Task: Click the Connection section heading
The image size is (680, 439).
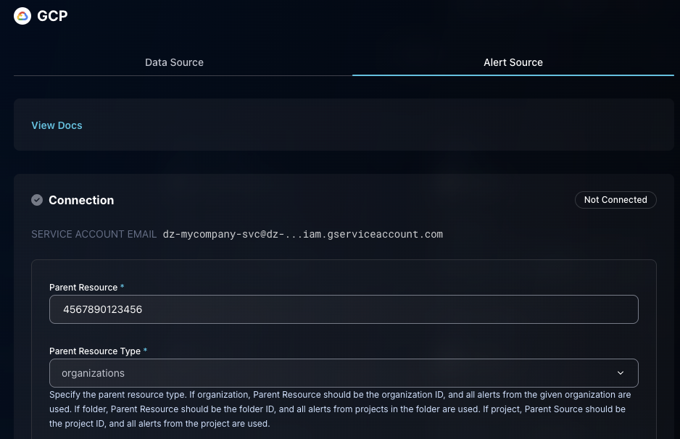Action: [81, 200]
